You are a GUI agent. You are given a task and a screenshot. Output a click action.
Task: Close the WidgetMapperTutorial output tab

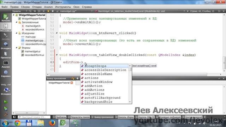click(72, 83)
